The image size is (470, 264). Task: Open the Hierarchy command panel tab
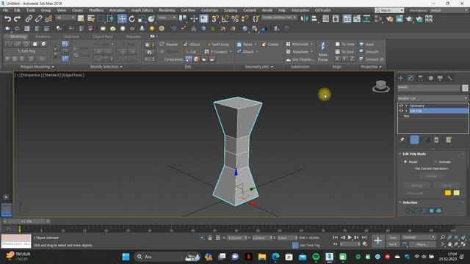coord(420,78)
